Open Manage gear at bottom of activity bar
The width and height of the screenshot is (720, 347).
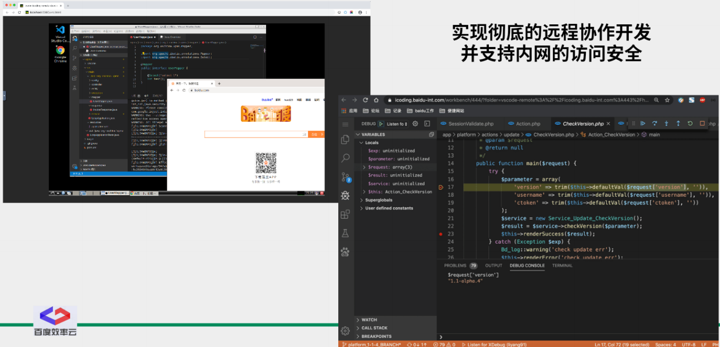tap(345, 331)
